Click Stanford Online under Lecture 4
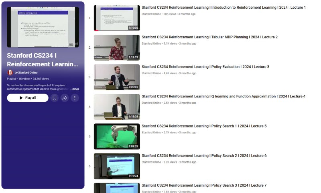321x193 pixels. (x=151, y=103)
